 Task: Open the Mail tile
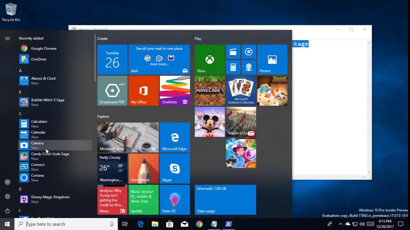[x=159, y=59]
